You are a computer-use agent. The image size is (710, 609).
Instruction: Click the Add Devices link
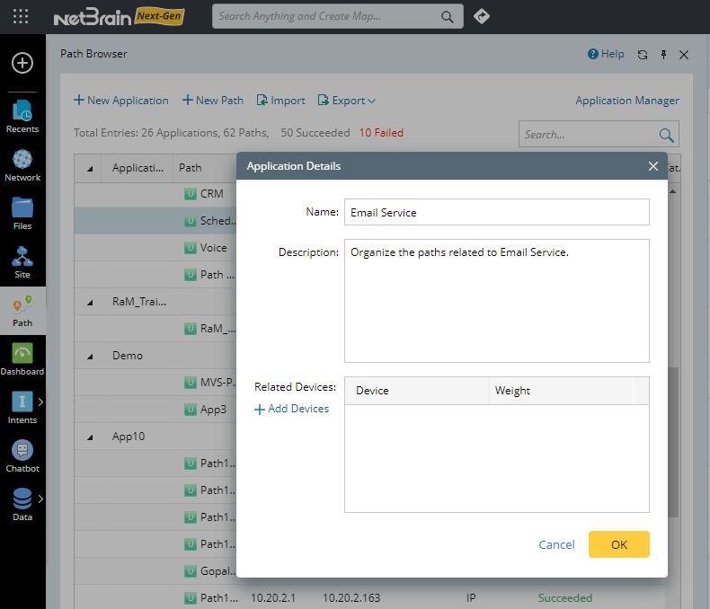pyautogui.click(x=291, y=409)
